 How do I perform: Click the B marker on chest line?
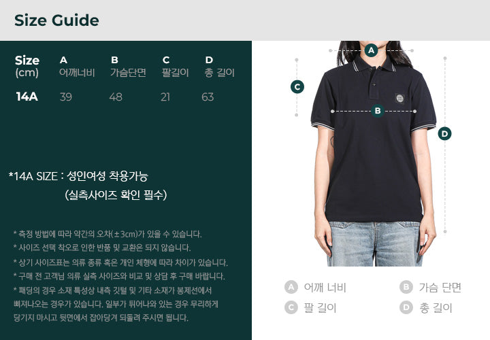coord(378,111)
